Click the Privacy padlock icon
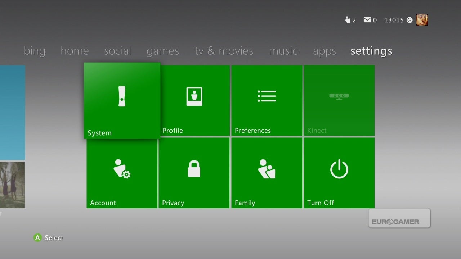 point(194,168)
